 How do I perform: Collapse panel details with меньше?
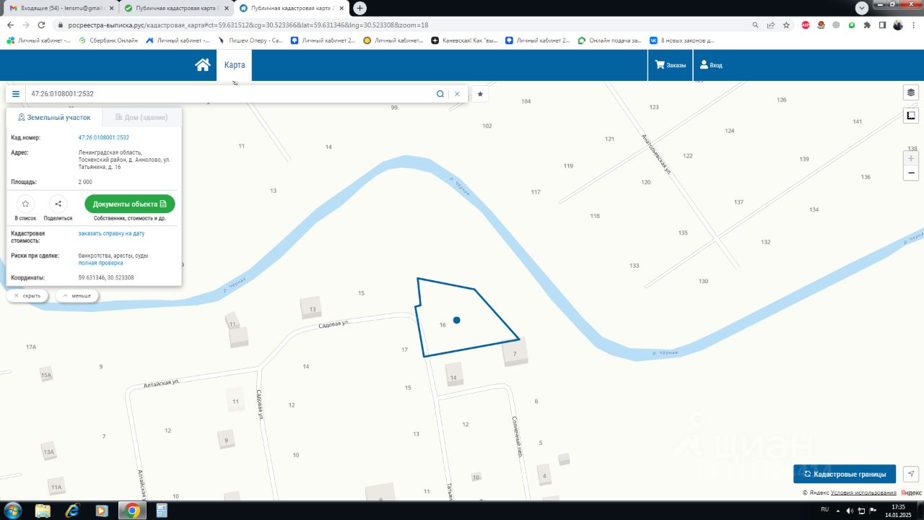point(77,295)
